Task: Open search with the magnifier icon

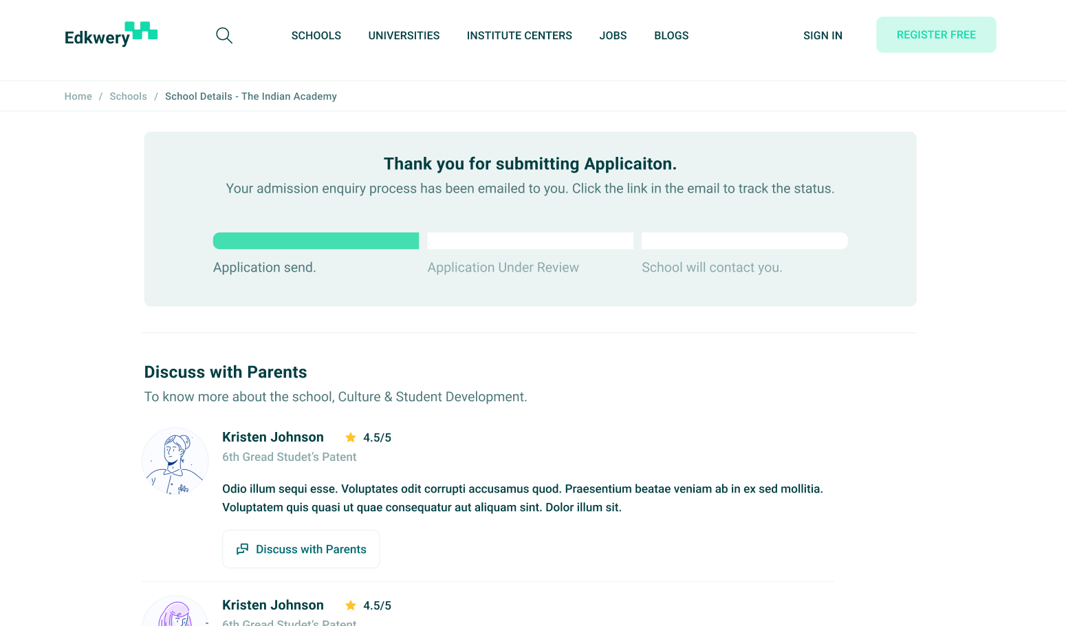Action: click(x=224, y=35)
